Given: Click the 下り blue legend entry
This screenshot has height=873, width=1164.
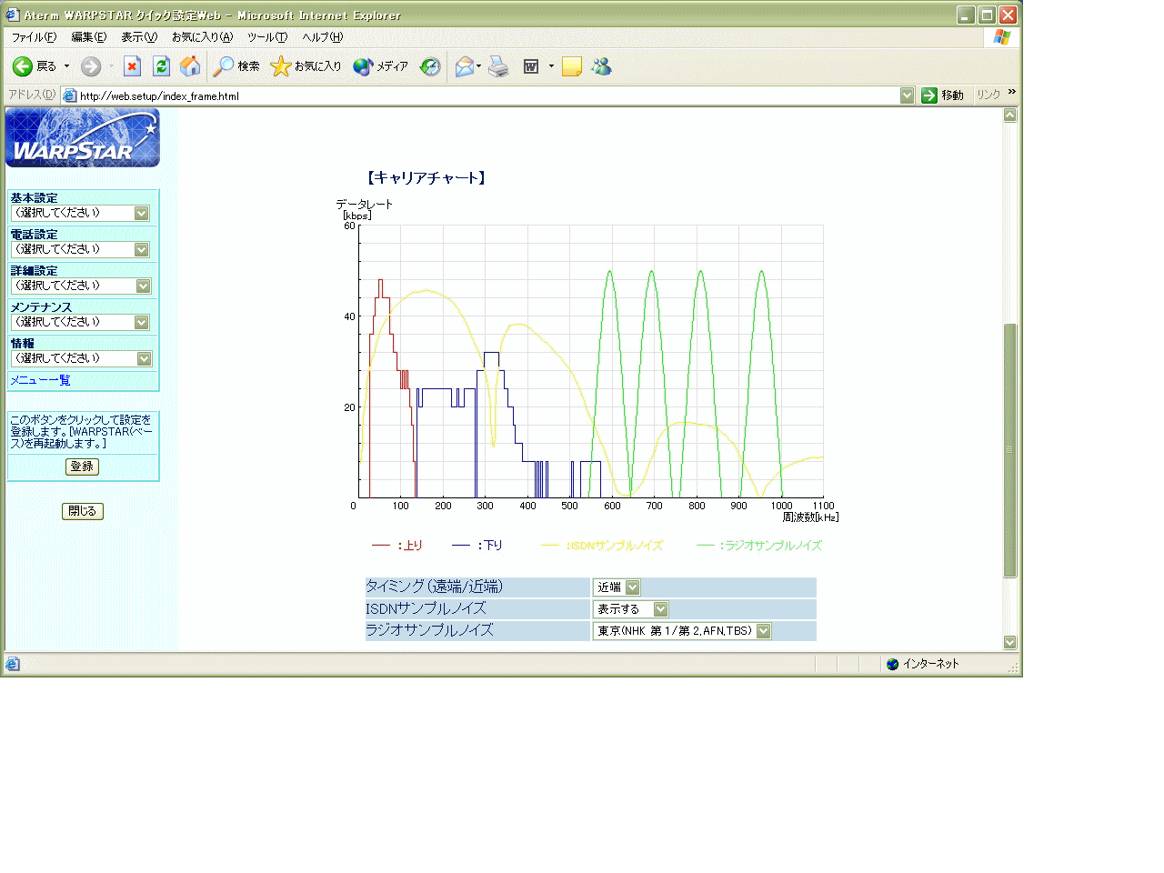Looking at the screenshot, I should [477, 546].
